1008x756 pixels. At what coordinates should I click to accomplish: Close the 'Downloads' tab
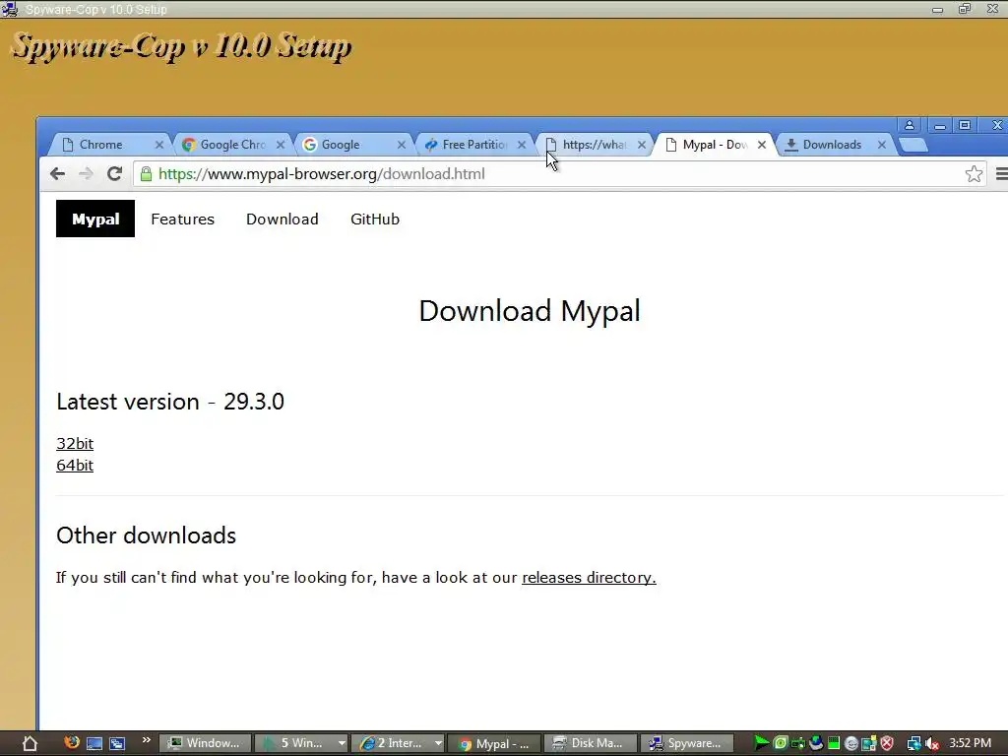[882, 145]
